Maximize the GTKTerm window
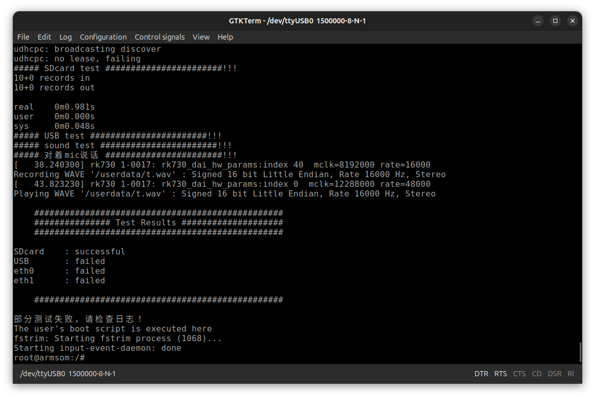This screenshot has width=595, height=398. coord(555,21)
